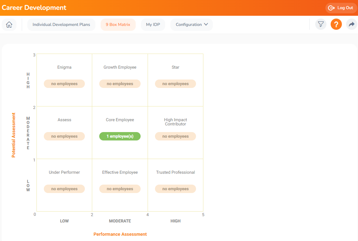This screenshot has height=241, width=358.
Task: Click the Trusted Professional box title
Action: coord(175,172)
